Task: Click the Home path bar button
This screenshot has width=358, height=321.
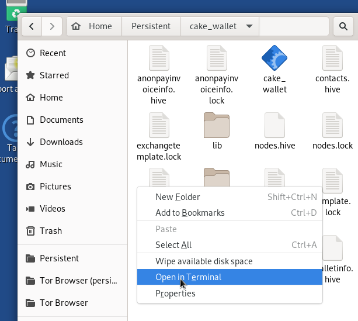Action: point(93,26)
